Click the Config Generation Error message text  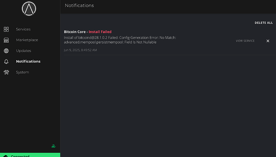coord(120,40)
